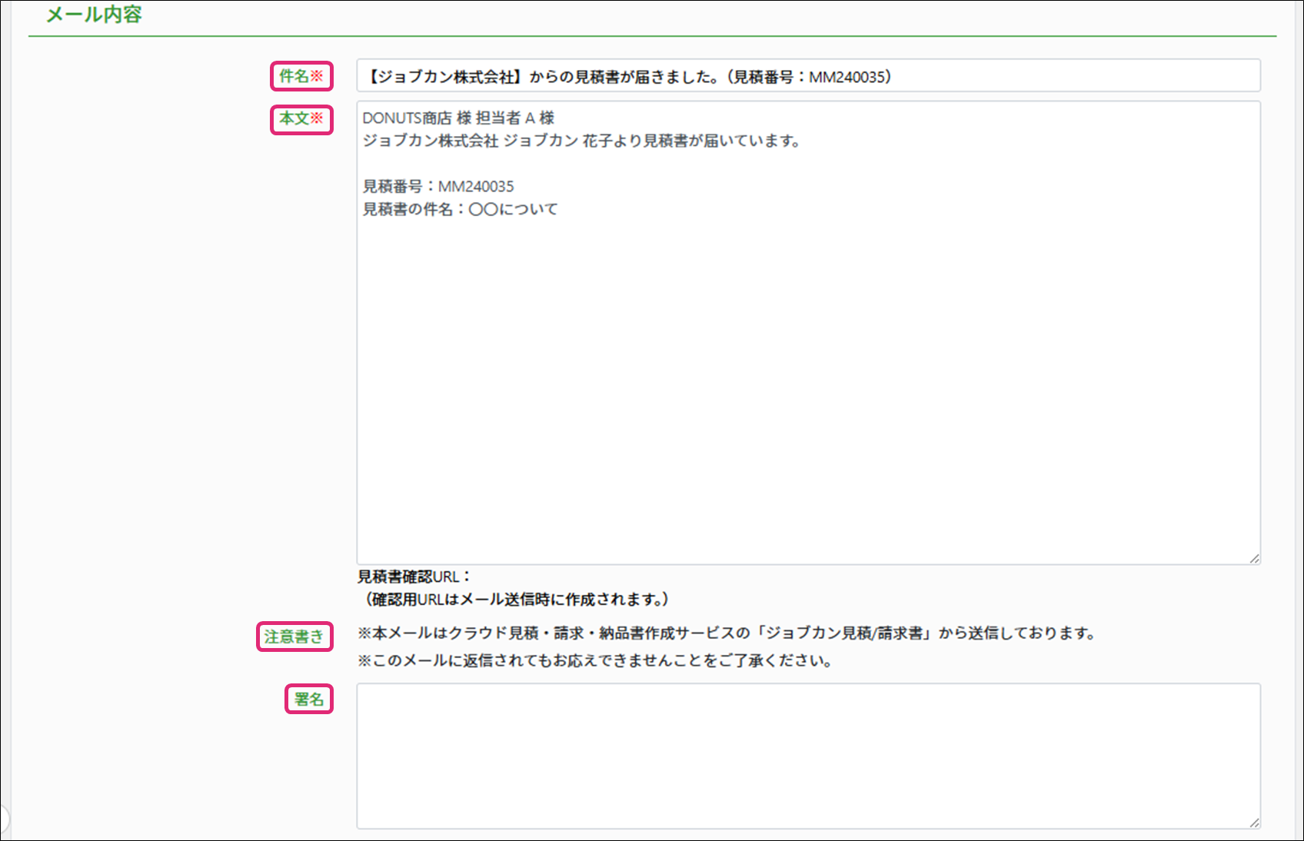Click the red ※ required mark beside 件名
Image resolution: width=1304 pixels, height=841 pixels.
pos(317,76)
